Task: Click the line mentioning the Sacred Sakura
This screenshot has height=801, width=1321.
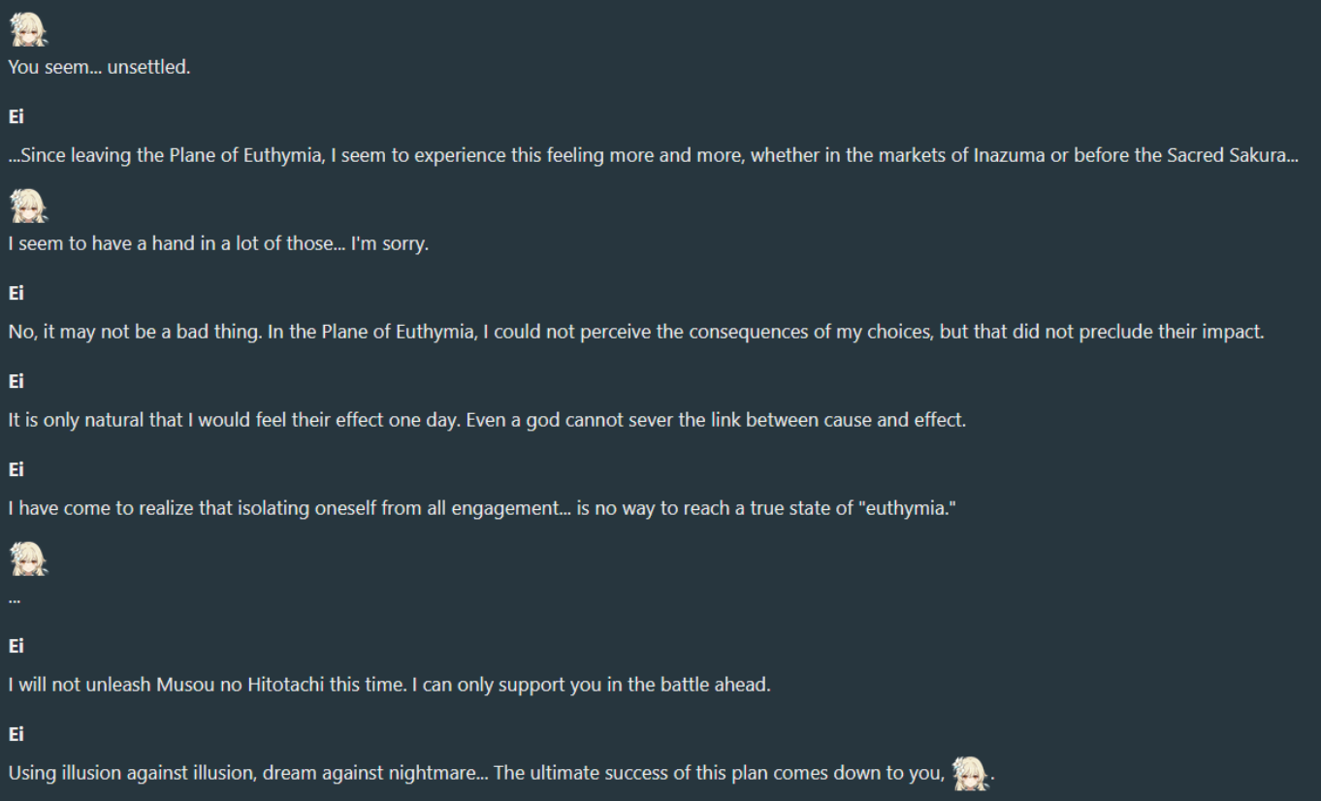Action: [x=654, y=155]
